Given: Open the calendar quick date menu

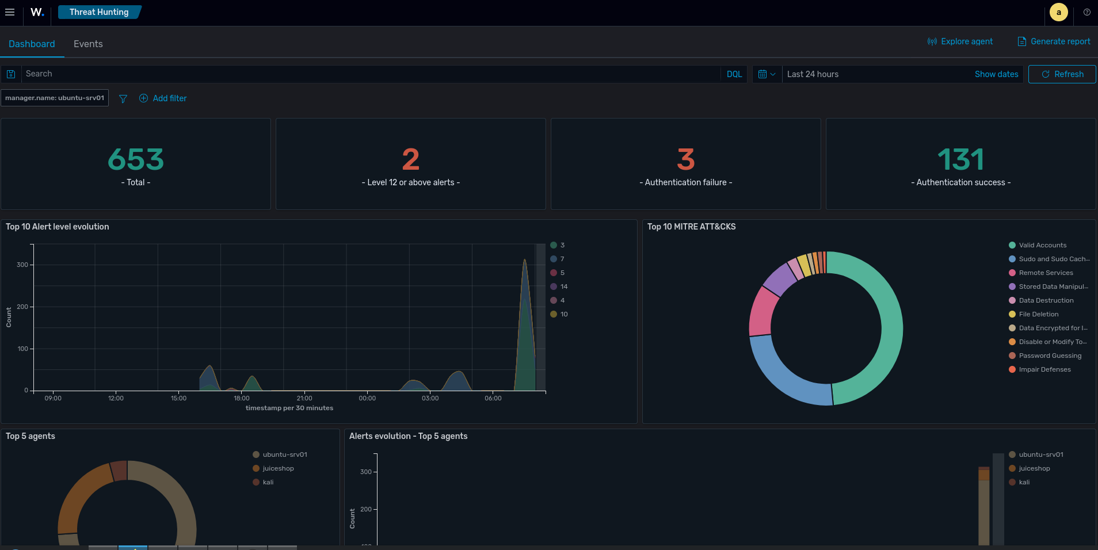Looking at the screenshot, I should (x=767, y=74).
